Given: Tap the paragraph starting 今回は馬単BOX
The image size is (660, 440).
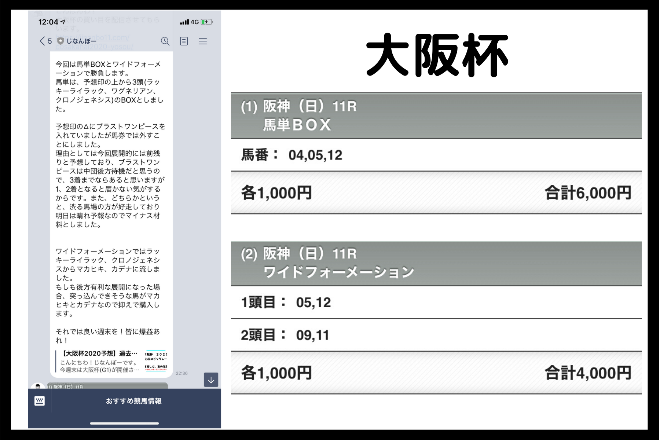Looking at the screenshot, I should tap(110, 87).
